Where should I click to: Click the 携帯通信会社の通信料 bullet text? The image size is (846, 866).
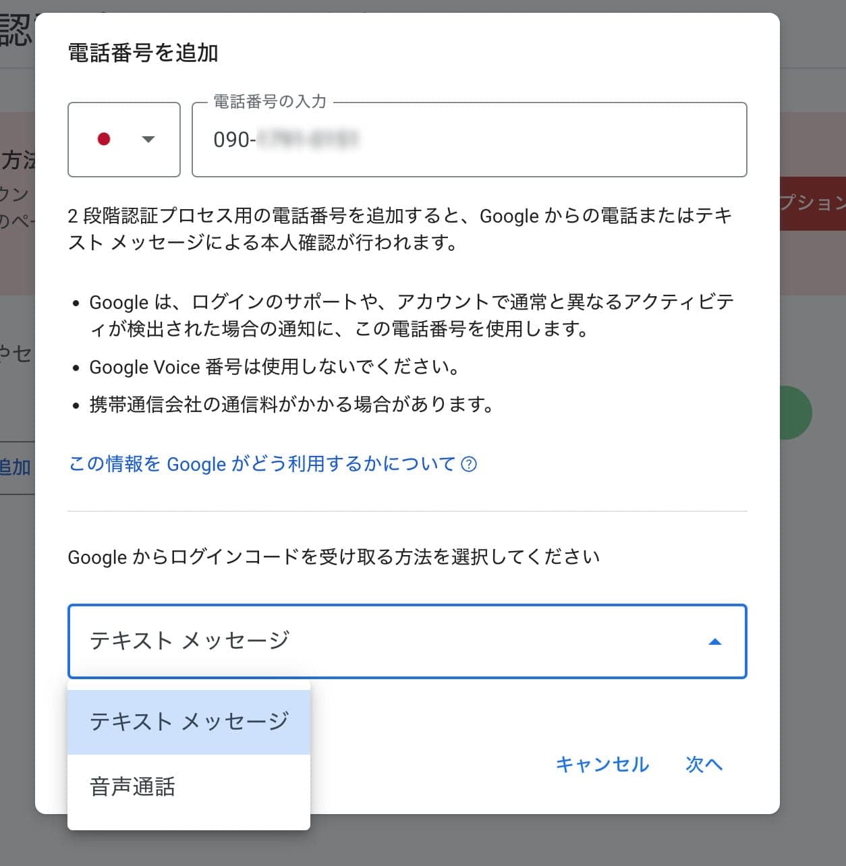[293, 405]
